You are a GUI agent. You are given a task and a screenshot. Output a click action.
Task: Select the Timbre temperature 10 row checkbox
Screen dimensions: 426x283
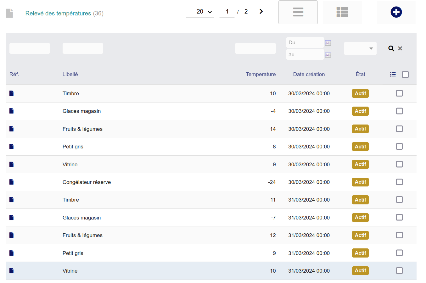coord(399,93)
